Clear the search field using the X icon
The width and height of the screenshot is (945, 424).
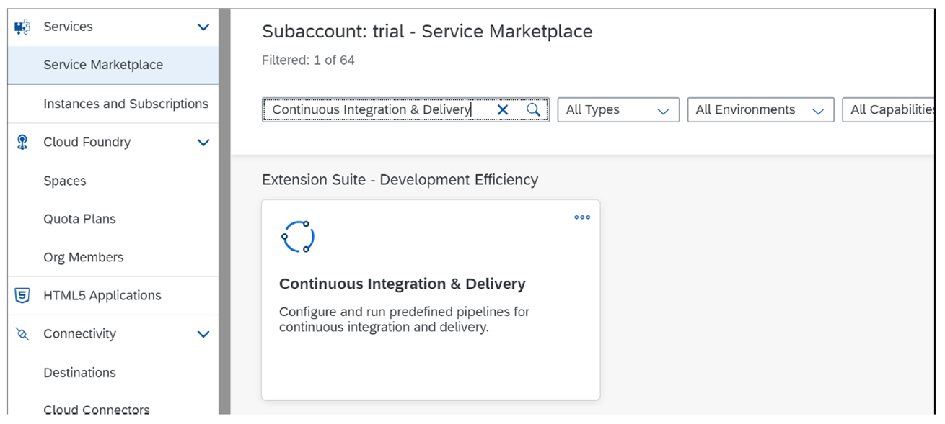point(503,109)
